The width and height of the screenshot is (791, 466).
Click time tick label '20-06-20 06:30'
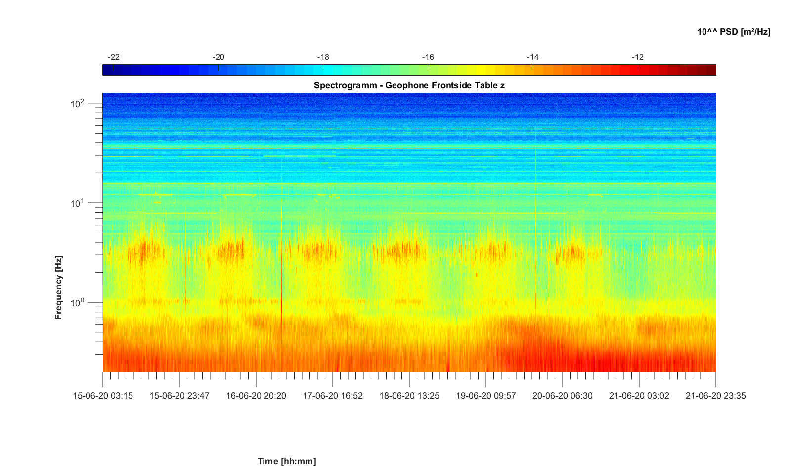click(563, 396)
